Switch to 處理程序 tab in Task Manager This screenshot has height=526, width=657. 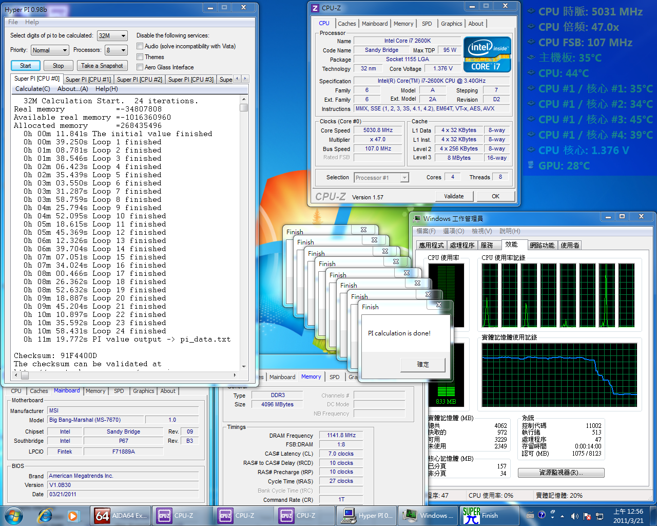coord(462,246)
